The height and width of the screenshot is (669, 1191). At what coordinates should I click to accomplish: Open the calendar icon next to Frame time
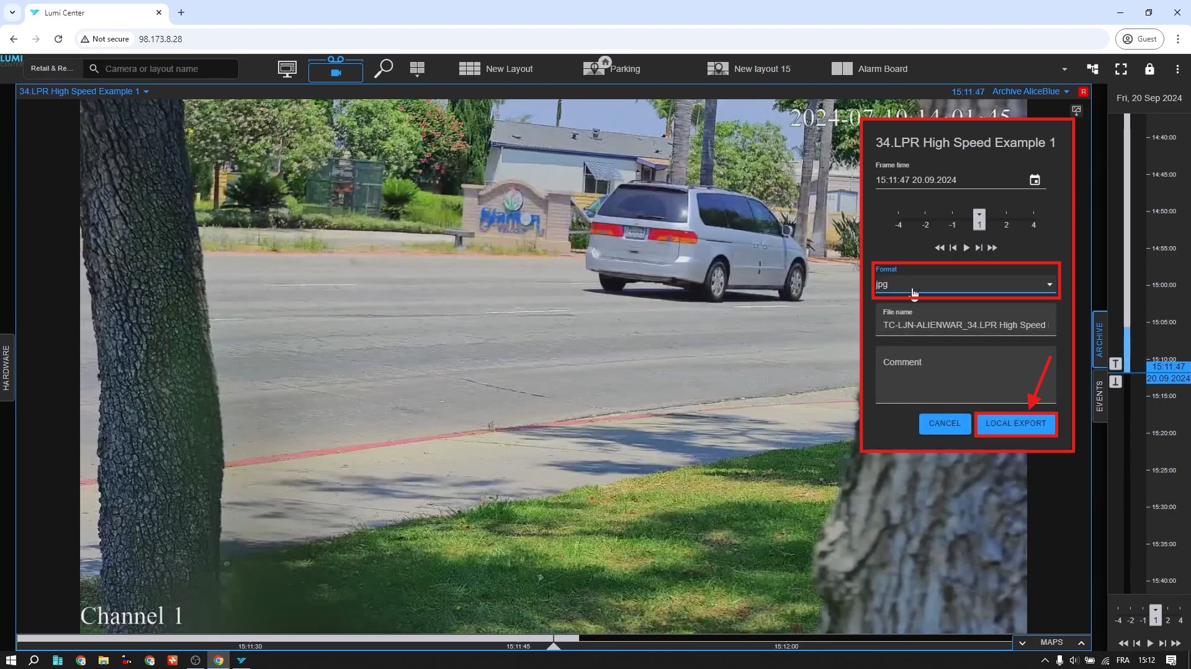click(x=1035, y=180)
